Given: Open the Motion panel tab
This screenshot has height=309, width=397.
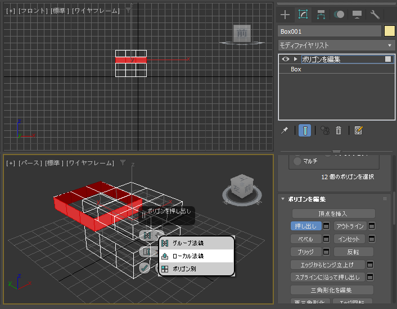Looking at the screenshot, I should [x=339, y=15].
